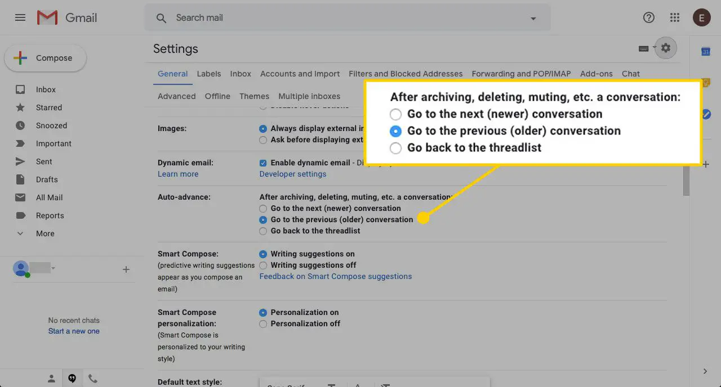The image size is (721, 387).
Task: Open the input tools keyboard icon
Action: tap(643, 48)
